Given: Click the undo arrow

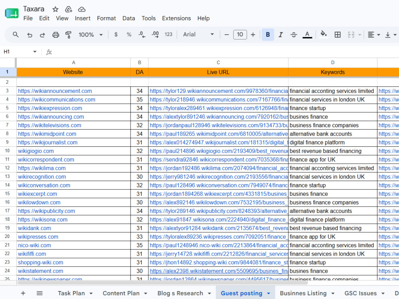Looking at the screenshot, I should tap(30, 35).
